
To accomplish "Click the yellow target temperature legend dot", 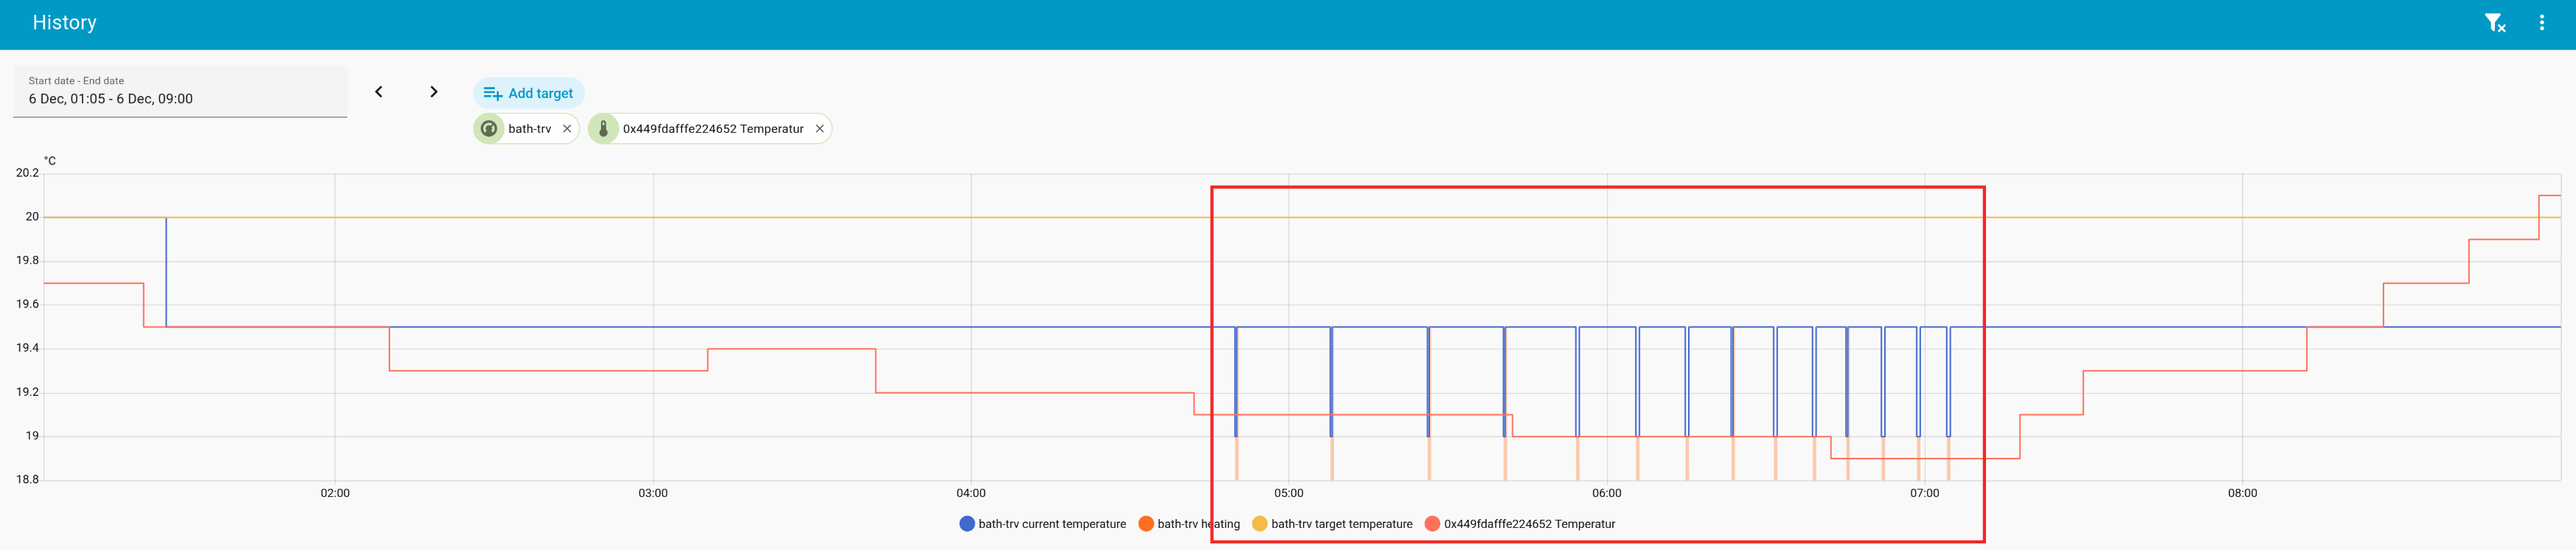I will (x=1259, y=524).
